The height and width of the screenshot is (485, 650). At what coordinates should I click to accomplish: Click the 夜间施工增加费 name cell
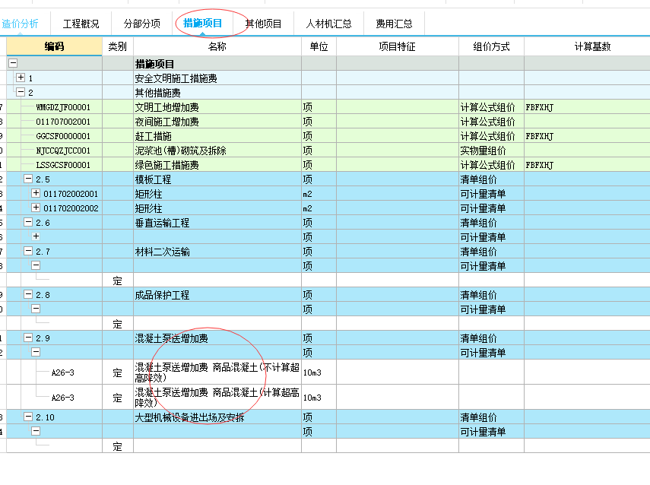pos(217,122)
